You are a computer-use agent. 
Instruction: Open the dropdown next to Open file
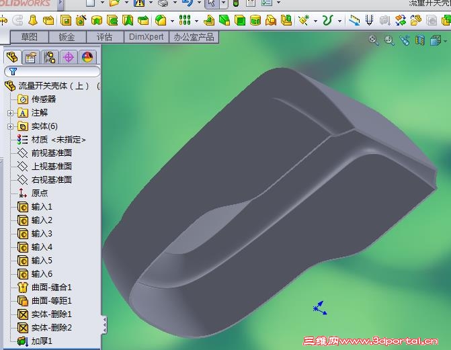coord(126,3)
